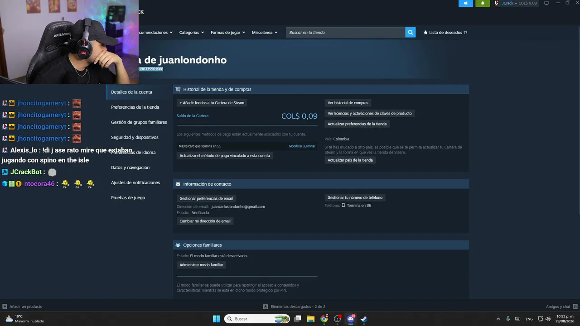The image size is (580, 326).
Task: Open Steam announcements megaphone button
Action: [x=466, y=3]
